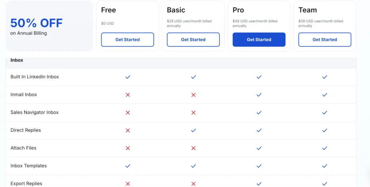
Task: Click Team checkmark in Inmail Inbox row
Action: coord(325,95)
